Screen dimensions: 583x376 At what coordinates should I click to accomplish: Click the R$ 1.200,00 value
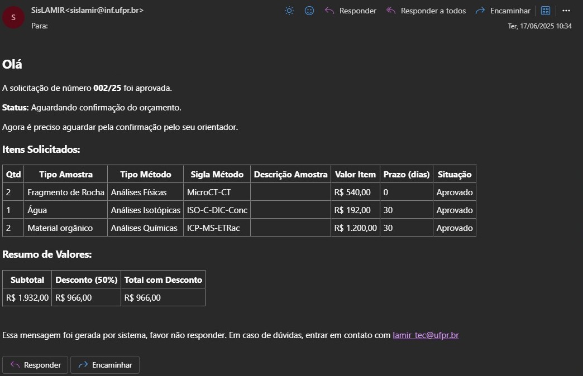(x=356, y=228)
